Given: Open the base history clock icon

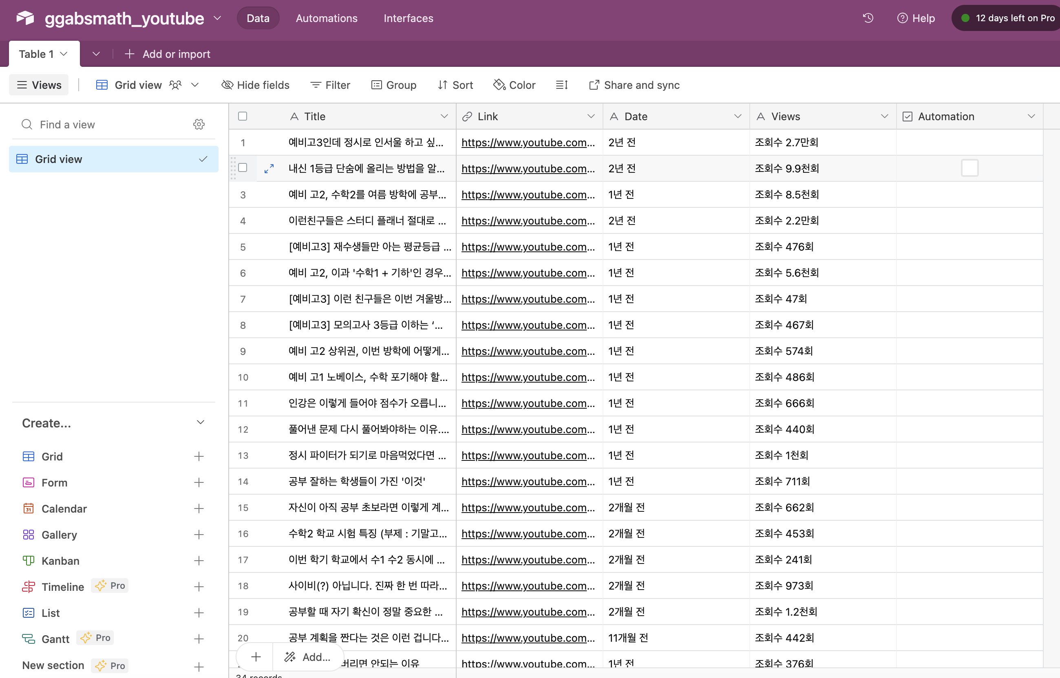Looking at the screenshot, I should tap(868, 18).
